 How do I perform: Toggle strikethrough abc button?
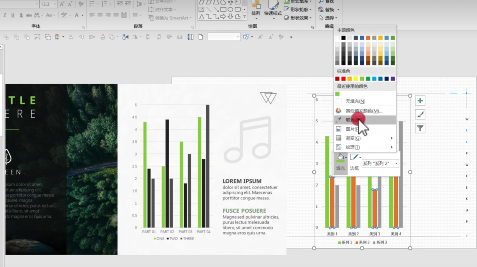[x=29, y=15]
